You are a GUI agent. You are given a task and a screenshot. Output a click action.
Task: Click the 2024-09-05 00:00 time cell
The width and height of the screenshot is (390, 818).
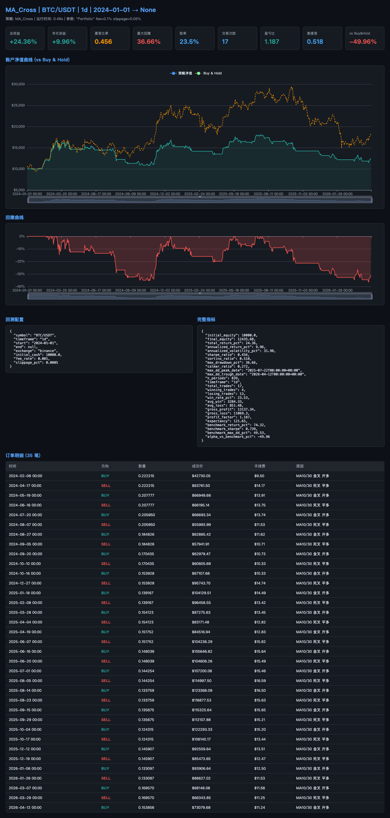click(25, 544)
